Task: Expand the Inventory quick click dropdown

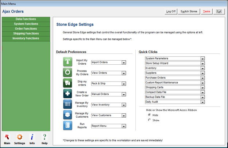Action: pyautogui.click(x=202, y=68)
